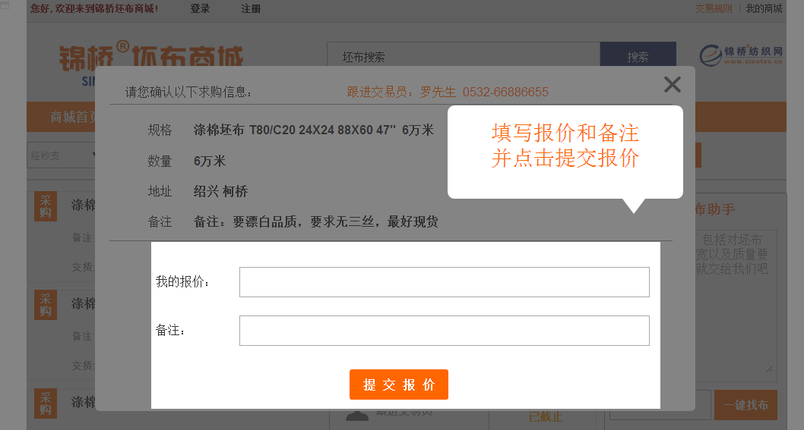The height and width of the screenshot is (430, 804).
Task: Open the 交易规则 link
Action: click(714, 9)
